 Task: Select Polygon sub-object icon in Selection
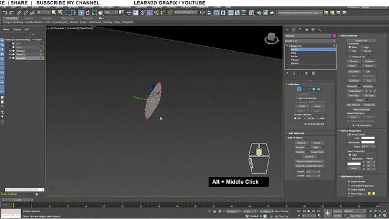pos(314,89)
